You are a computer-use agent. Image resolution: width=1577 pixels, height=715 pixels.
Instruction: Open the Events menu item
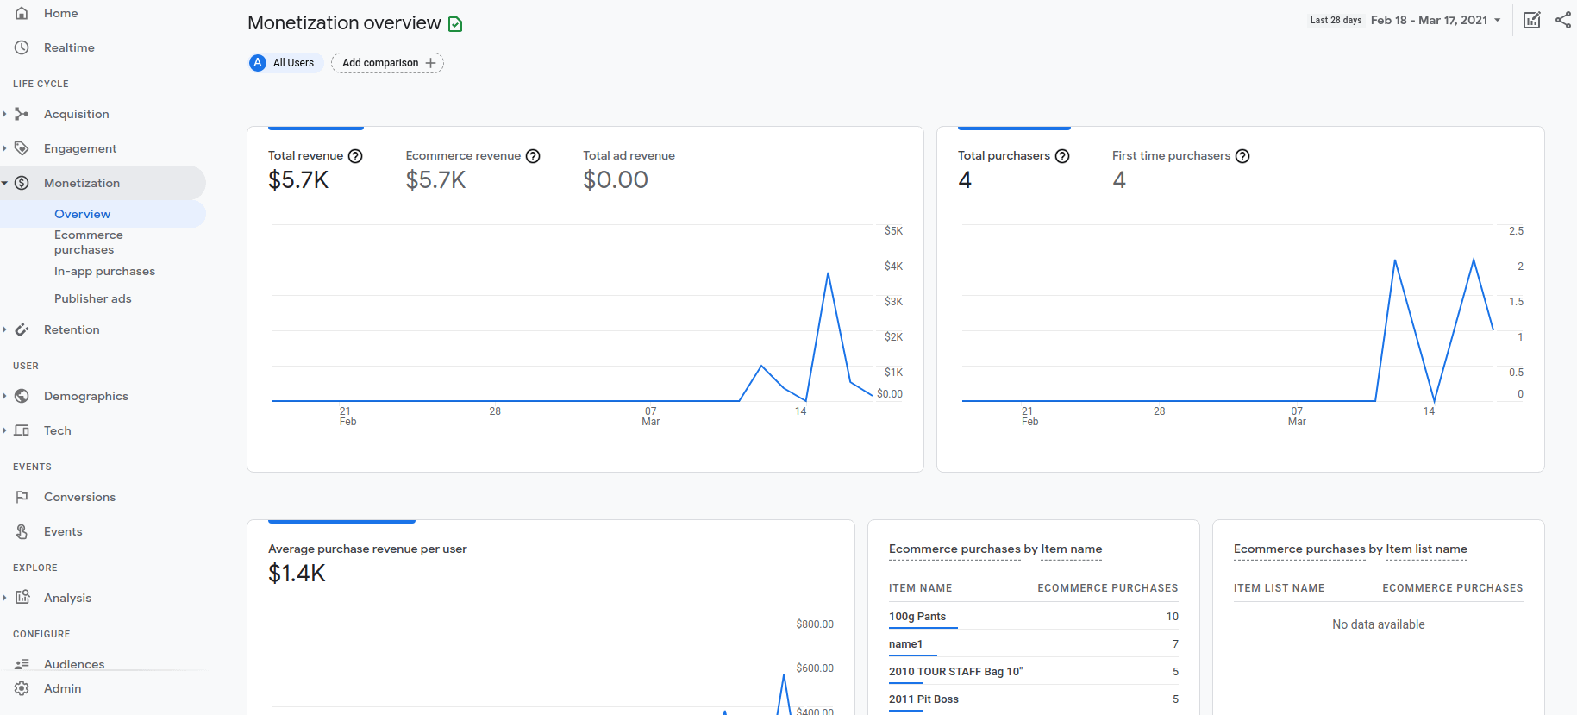63,531
